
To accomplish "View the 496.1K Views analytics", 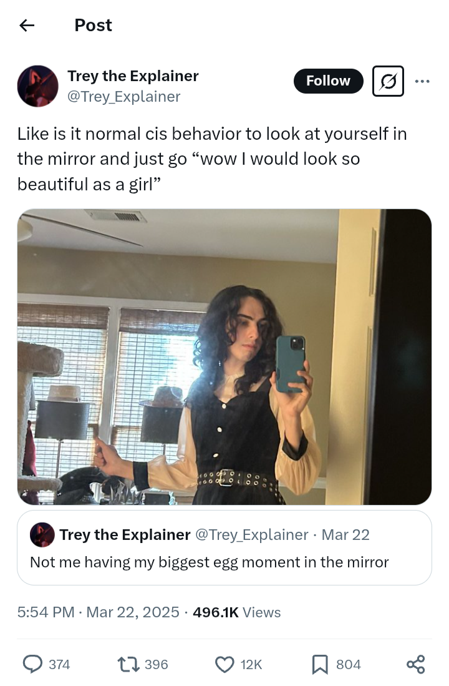I will tap(237, 612).
